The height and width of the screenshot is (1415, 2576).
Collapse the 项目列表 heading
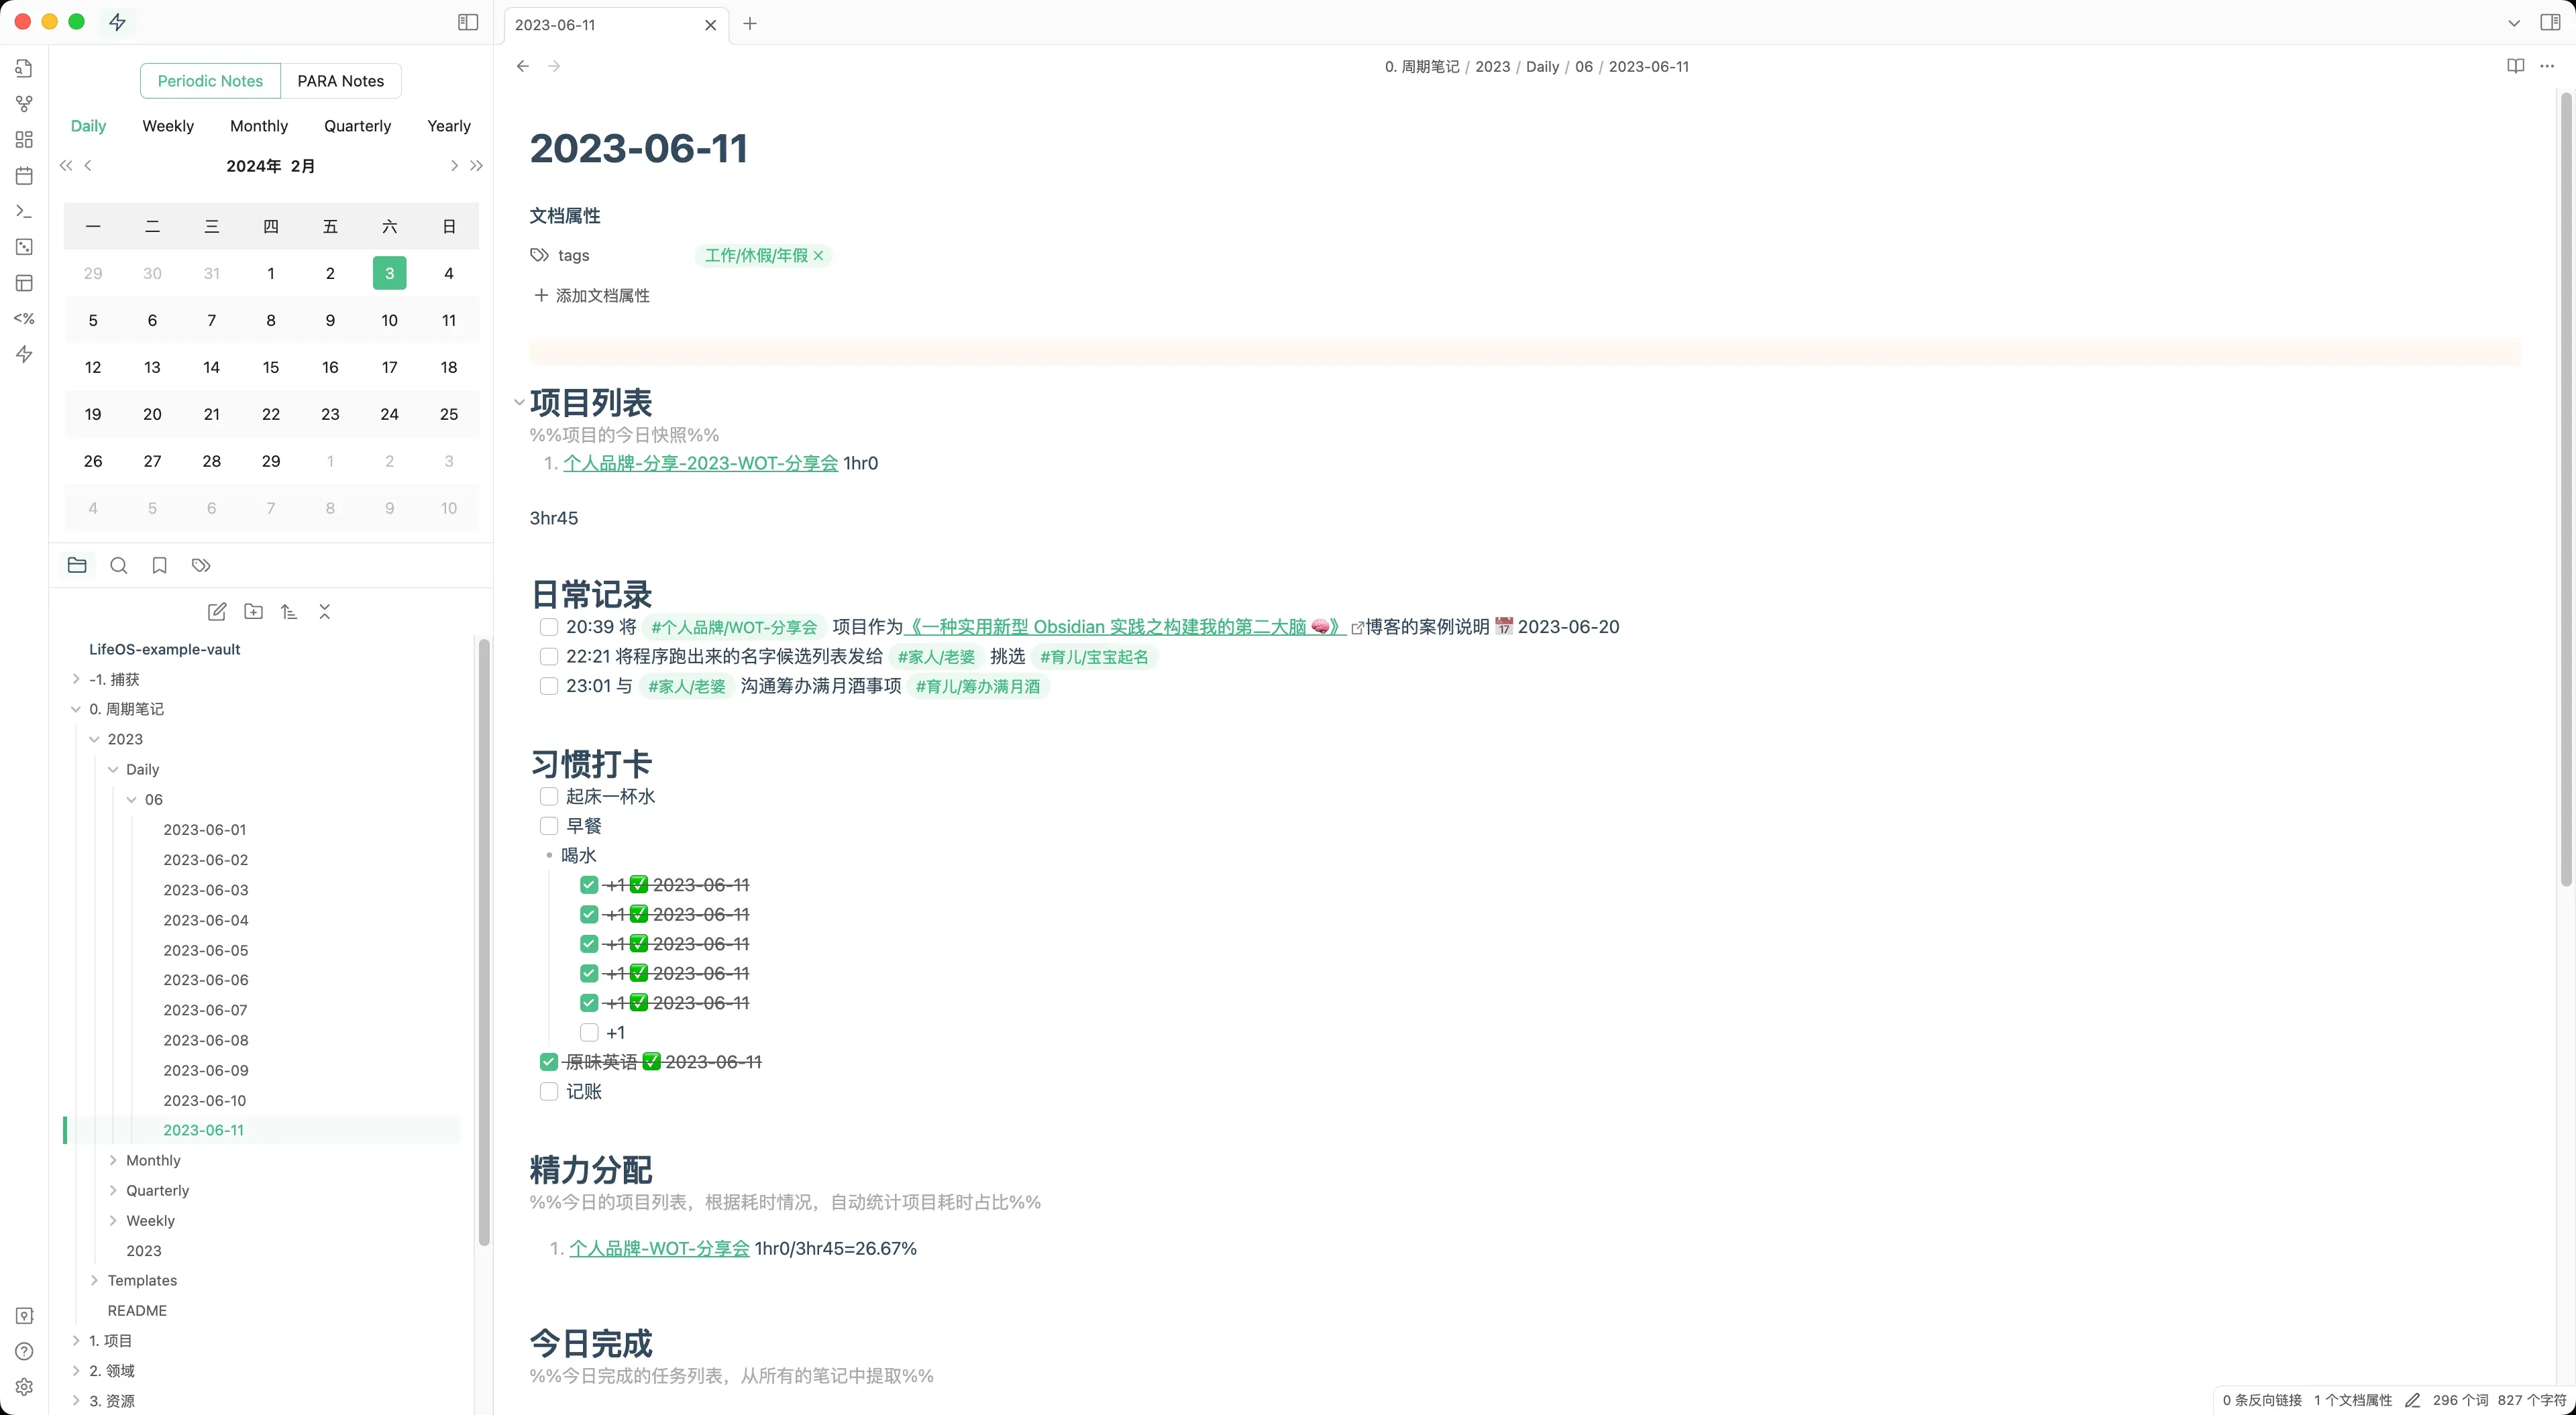pyautogui.click(x=519, y=402)
